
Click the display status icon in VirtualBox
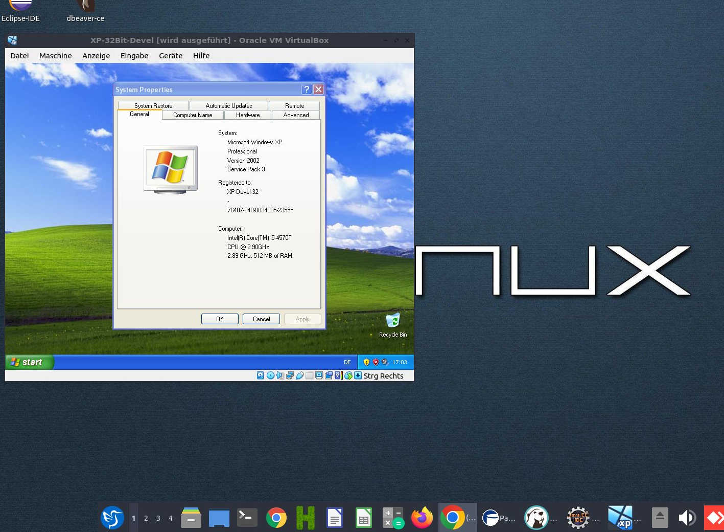click(319, 375)
